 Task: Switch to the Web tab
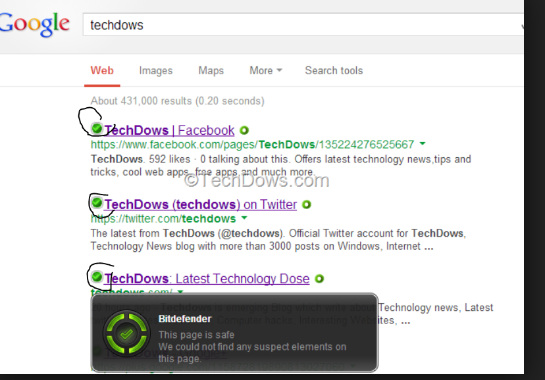click(102, 70)
